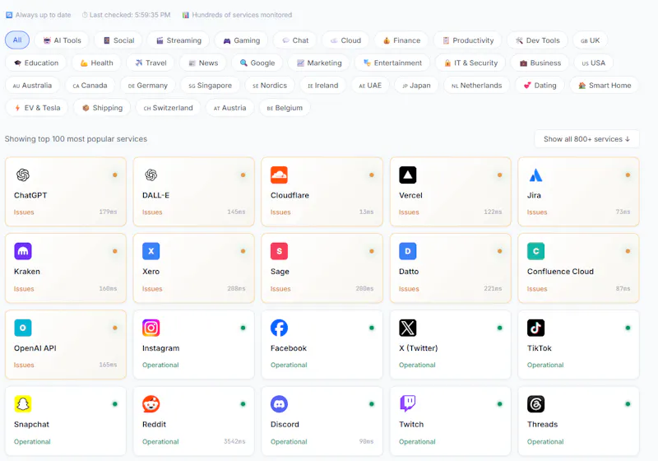The height and width of the screenshot is (461, 658).
Task: Select the UK region chip
Action: tap(590, 40)
